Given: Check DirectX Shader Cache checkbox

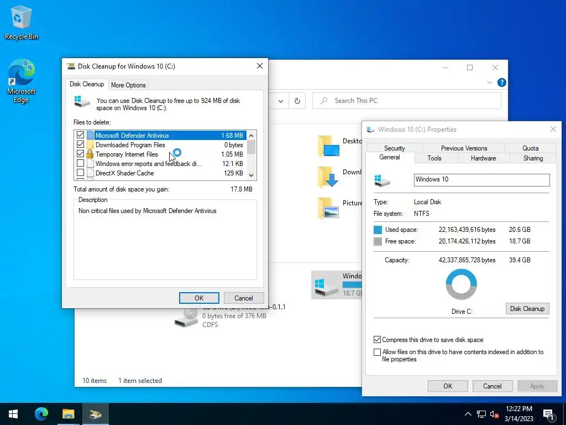Looking at the screenshot, I should click(80, 173).
